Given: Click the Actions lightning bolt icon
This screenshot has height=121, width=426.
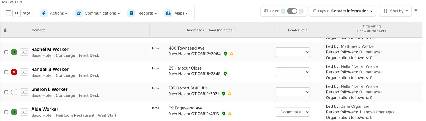Looking at the screenshot, I should pyautogui.click(x=44, y=13).
